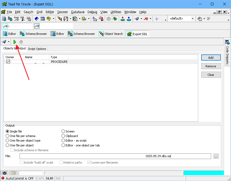
Task: Switch to the Script Options tab
Action: (x=37, y=49)
